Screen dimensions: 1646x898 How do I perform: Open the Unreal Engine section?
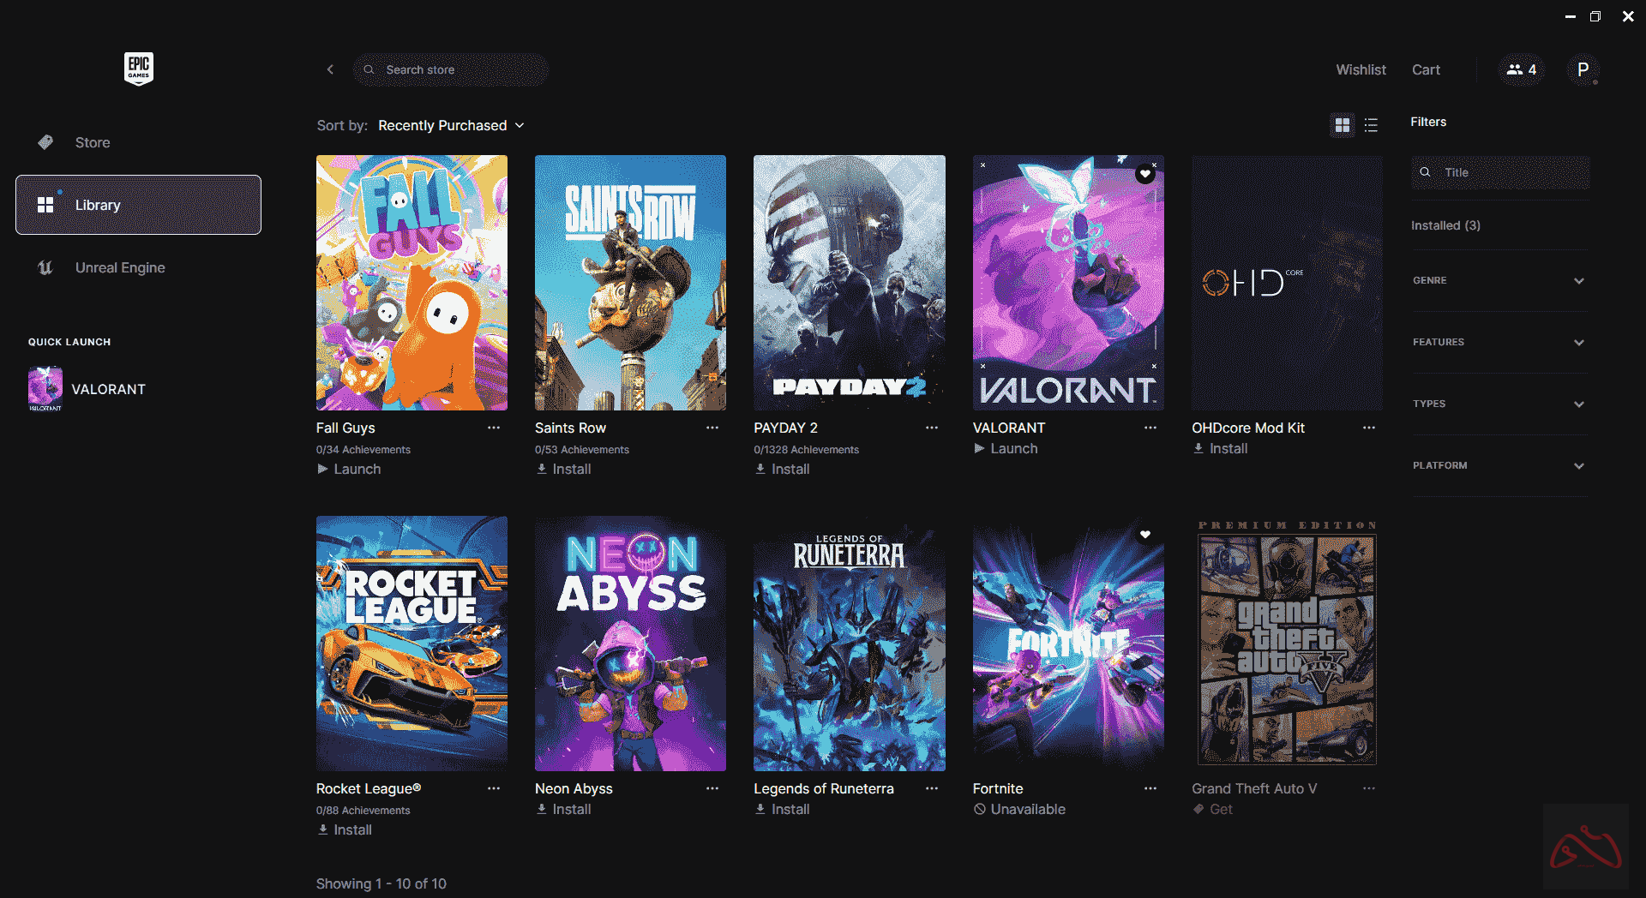(119, 267)
